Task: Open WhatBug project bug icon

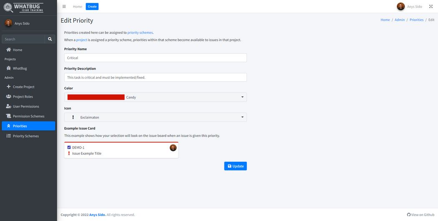Action: (9, 68)
